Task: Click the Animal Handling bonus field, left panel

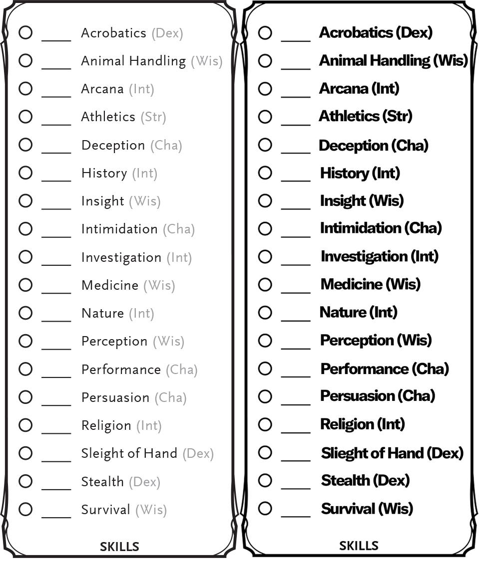Action: point(56,64)
